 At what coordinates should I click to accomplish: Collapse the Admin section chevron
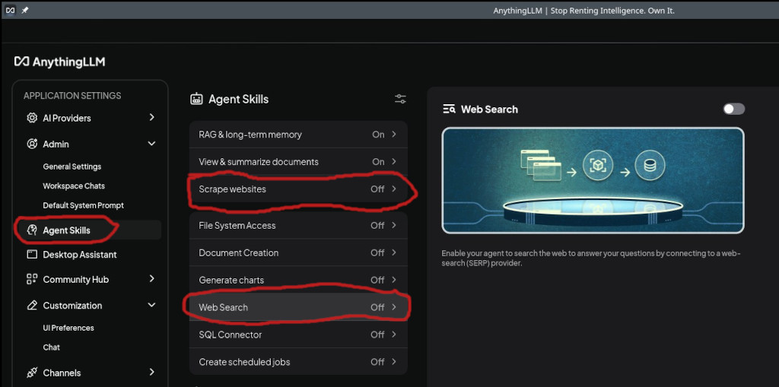pos(151,144)
